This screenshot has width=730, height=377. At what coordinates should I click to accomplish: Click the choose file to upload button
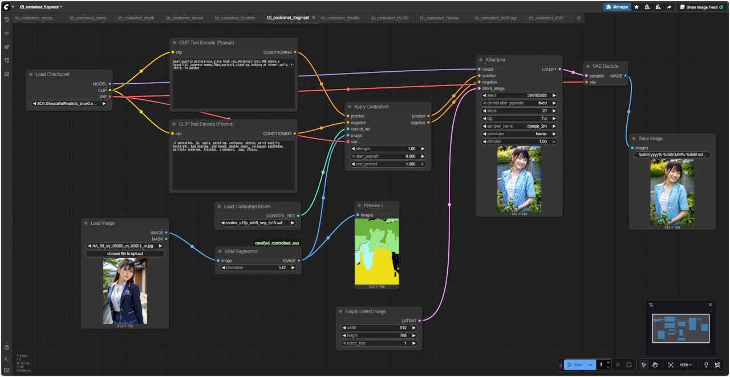(x=125, y=253)
